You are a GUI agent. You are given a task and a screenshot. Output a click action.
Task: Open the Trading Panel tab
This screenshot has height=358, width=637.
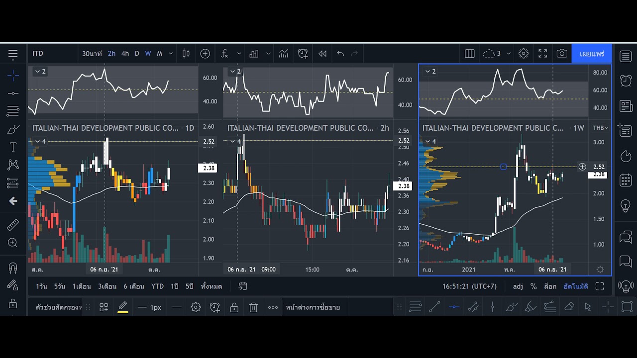[313, 307]
